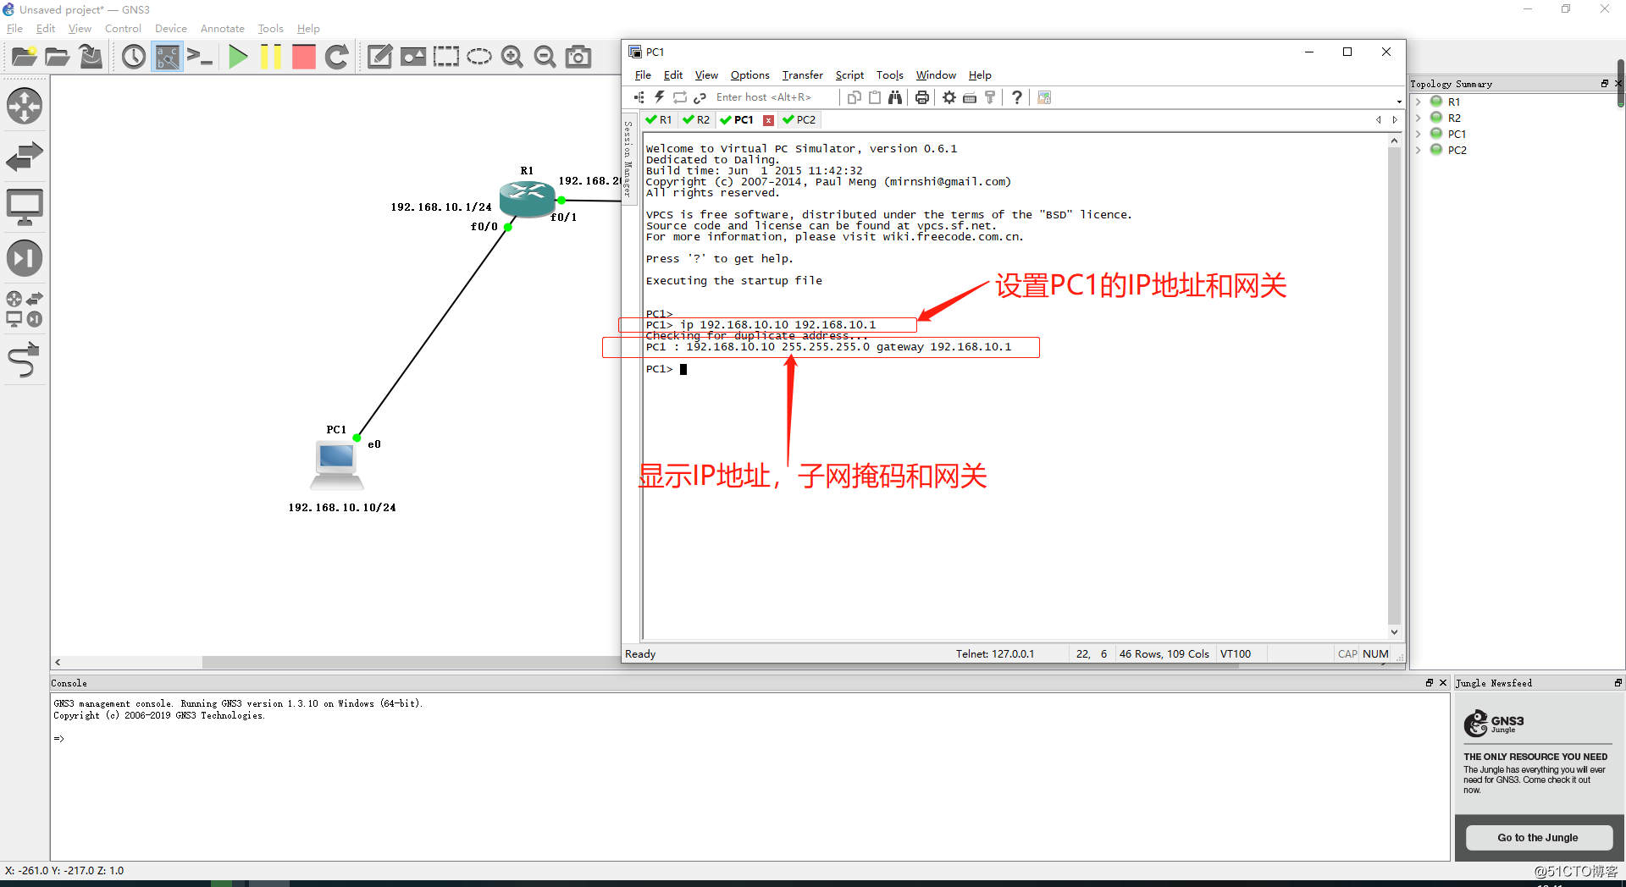Browse routers in device sidebar
1626x887 pixels.
(x=25, y=106)
